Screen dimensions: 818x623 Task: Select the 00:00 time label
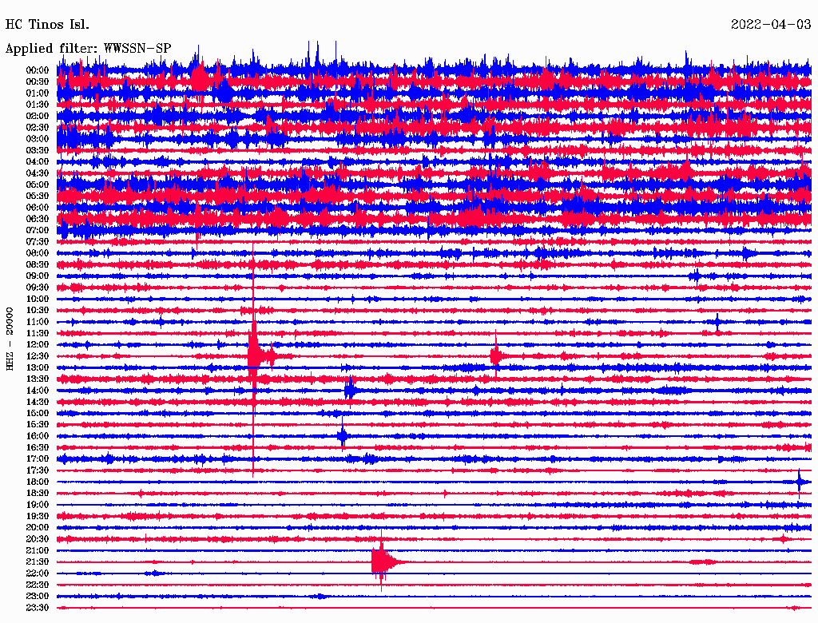(38, 70)
